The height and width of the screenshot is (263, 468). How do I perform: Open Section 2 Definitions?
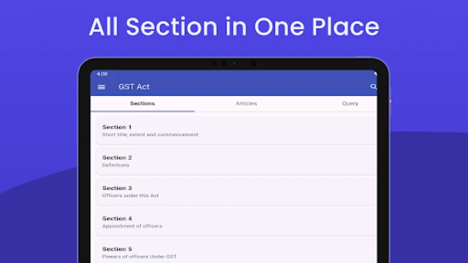(236, 161)
